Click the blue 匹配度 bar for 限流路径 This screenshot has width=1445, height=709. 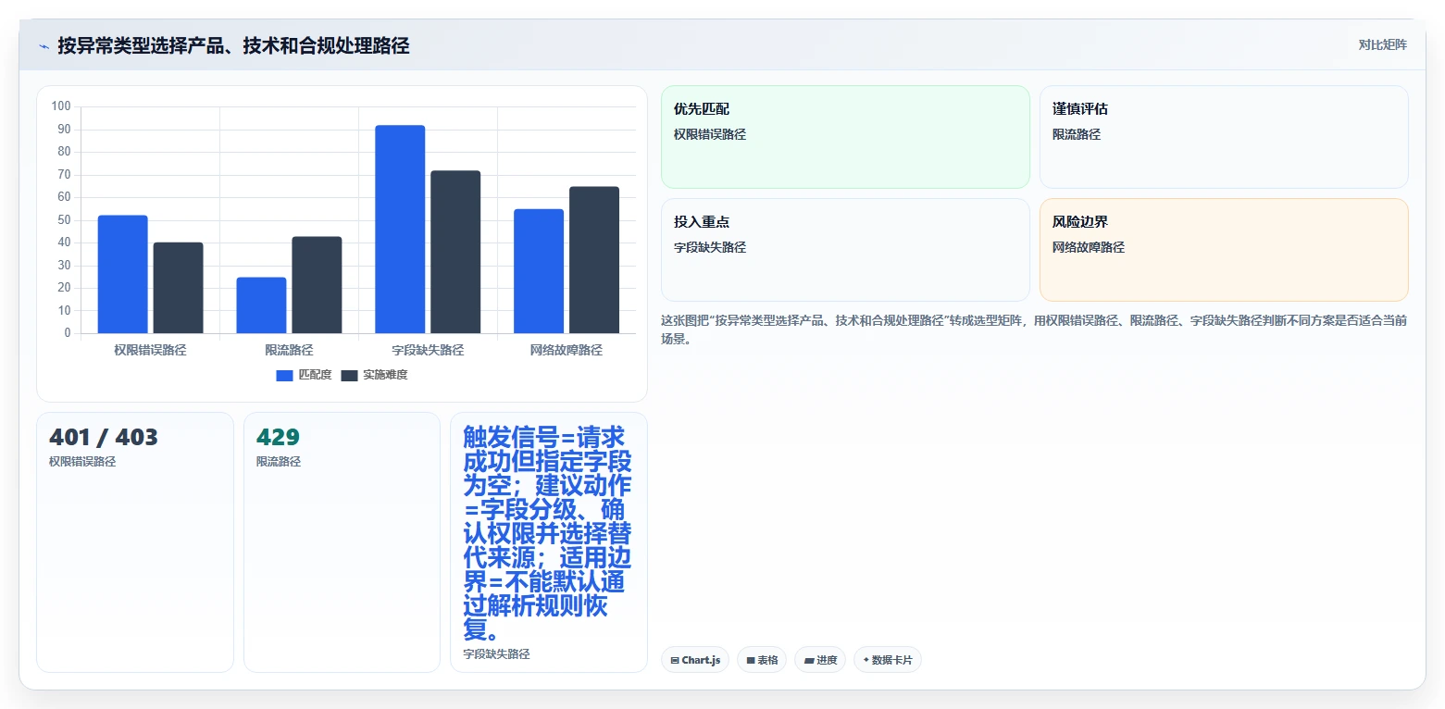[x=261, y=305]
